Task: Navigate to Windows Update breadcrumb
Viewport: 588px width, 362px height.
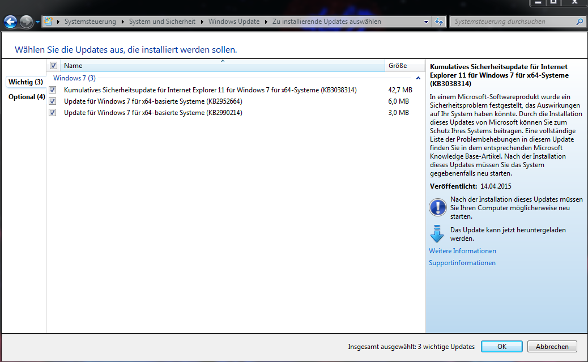Action: point(233,22)
